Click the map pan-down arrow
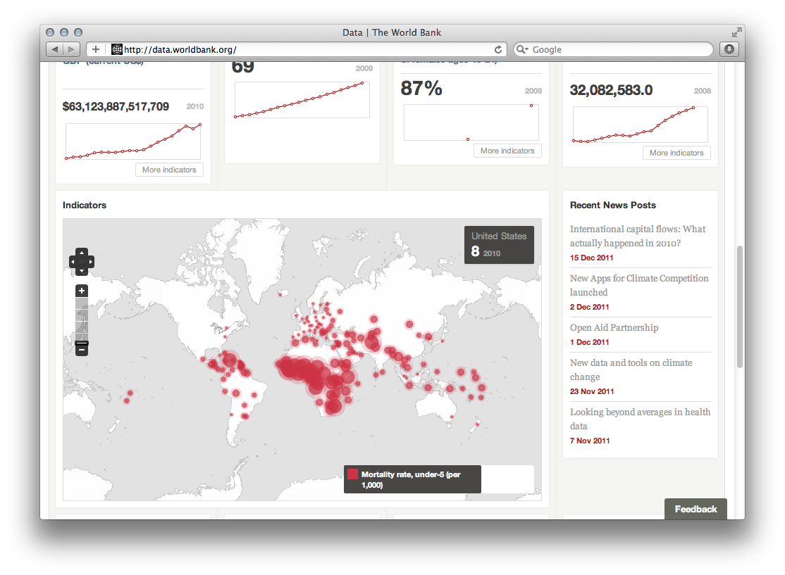This screenshot has width=785, height=575. [81, 270]
